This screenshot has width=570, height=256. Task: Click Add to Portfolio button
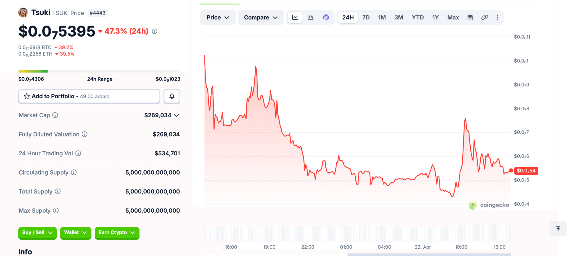pos(89,96)
